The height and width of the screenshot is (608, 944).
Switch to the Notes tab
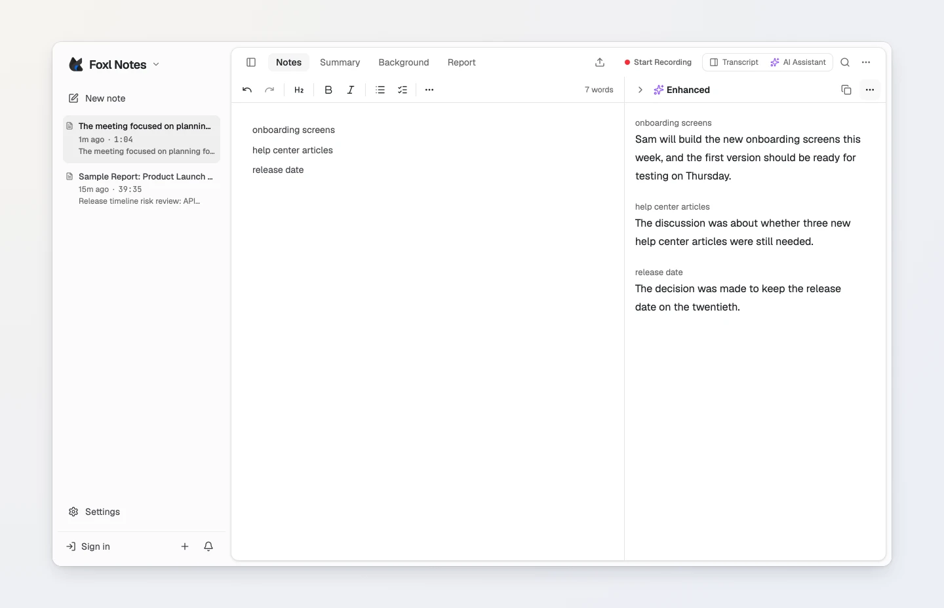click(x=288, y=62)
